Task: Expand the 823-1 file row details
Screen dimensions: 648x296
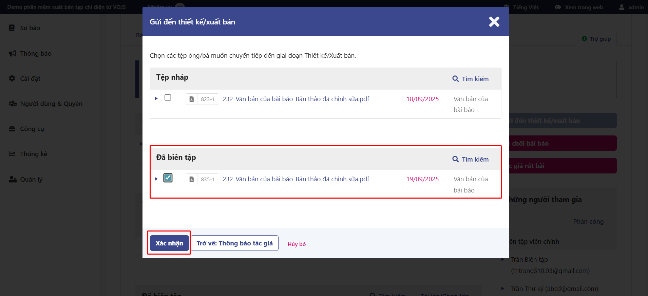Action: click(156, 98)
